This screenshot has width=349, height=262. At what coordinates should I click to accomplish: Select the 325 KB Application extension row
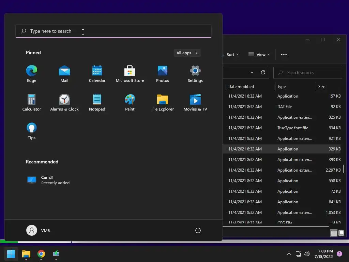pos(283,117)
